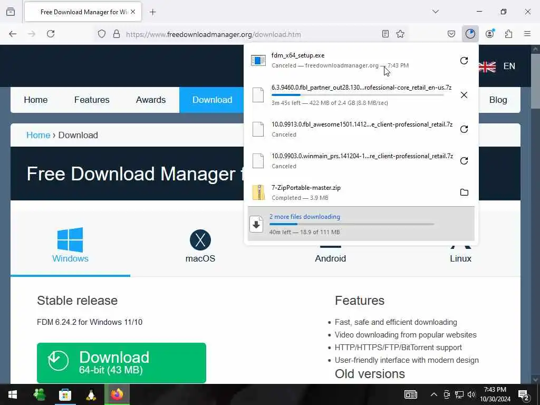Screen dimensions: 540x405
Task: Retry the 10.0.9903.0.winmain_prs download
Action: click(464, 161)
